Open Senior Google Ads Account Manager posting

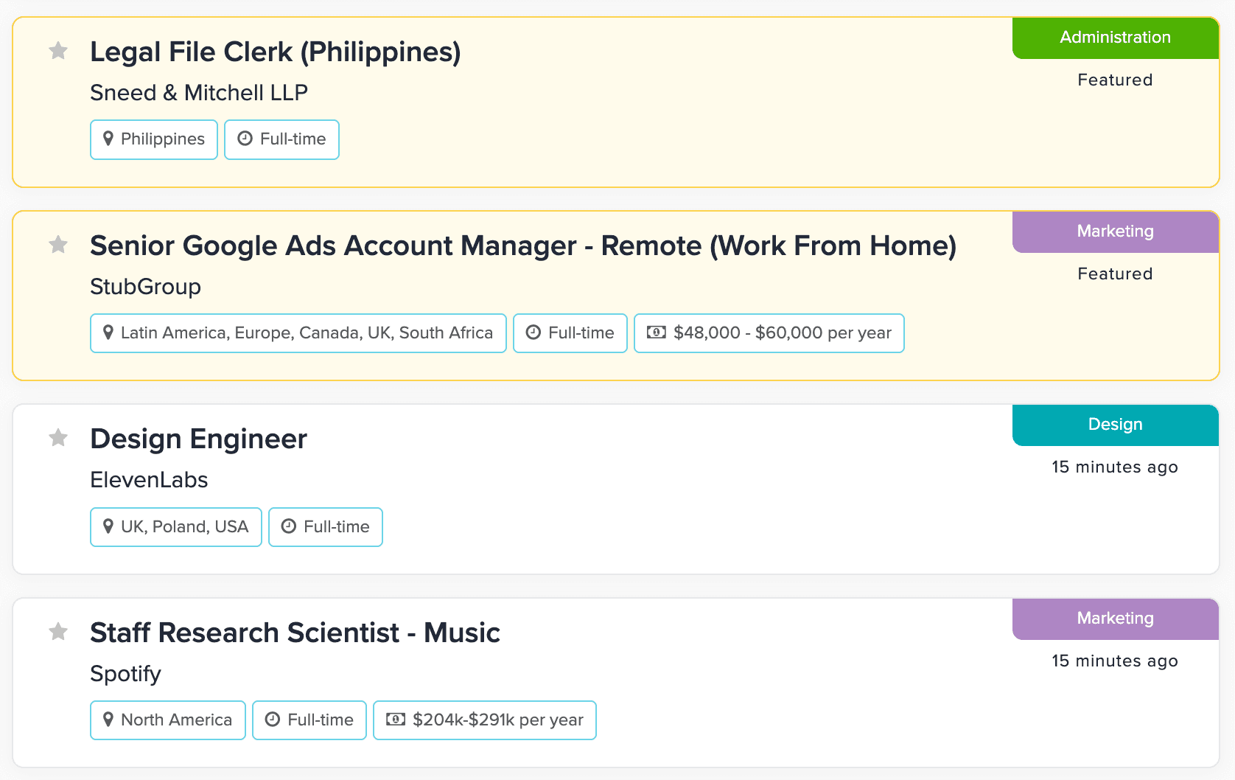tap(522, 246)
